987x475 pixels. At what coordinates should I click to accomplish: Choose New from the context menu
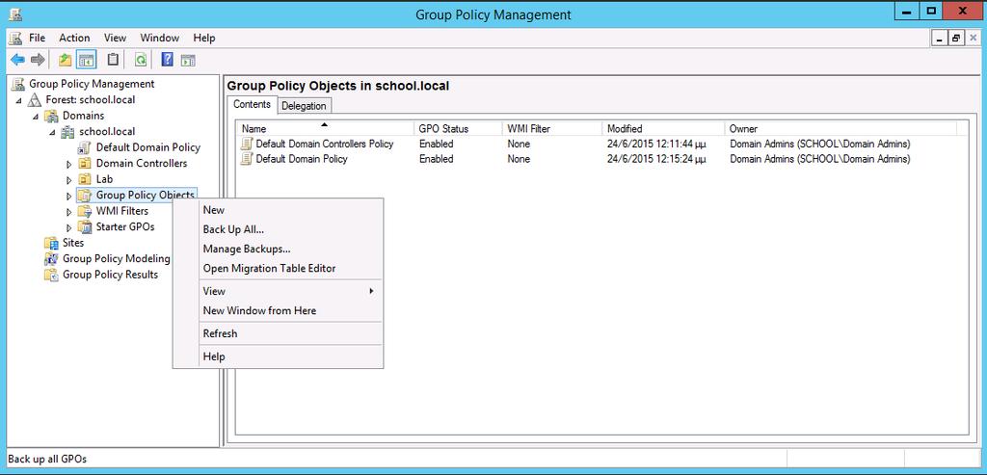278,210
